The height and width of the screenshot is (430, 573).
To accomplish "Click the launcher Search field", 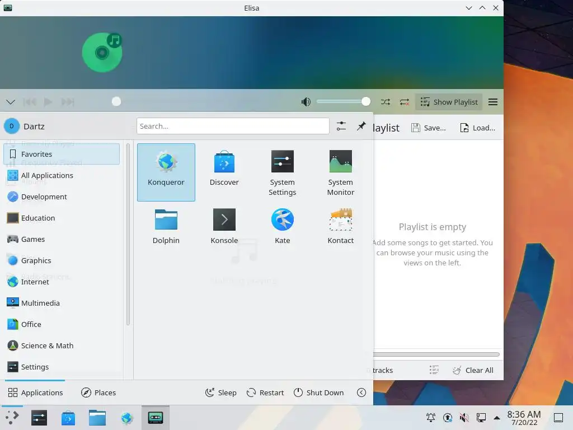I will 233,126.
